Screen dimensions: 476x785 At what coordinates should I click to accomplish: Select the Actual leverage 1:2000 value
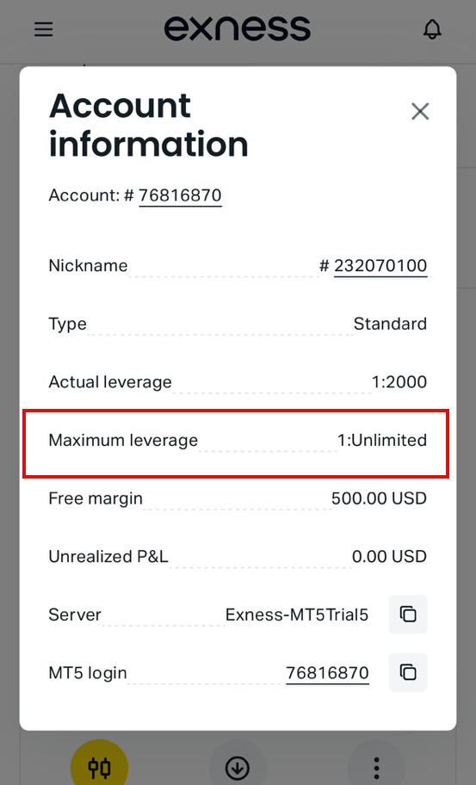tap(399, 382)
